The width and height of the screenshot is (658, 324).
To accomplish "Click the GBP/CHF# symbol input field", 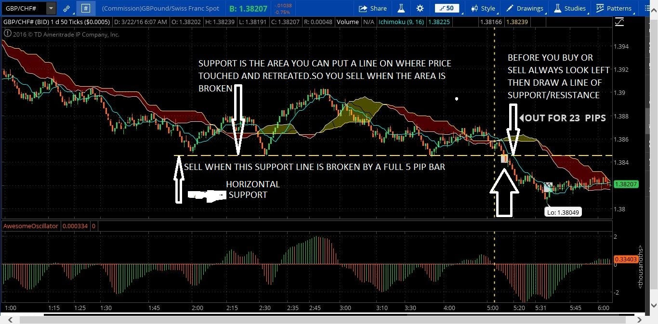I will point(24,8).
